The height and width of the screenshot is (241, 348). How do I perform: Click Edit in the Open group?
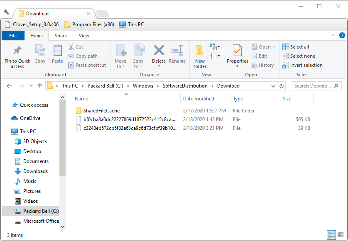coord(259,56)
